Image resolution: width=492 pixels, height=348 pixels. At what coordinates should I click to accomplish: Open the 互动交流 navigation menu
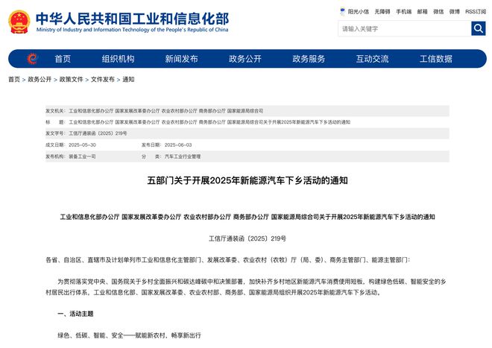click(x=372, y=59)
